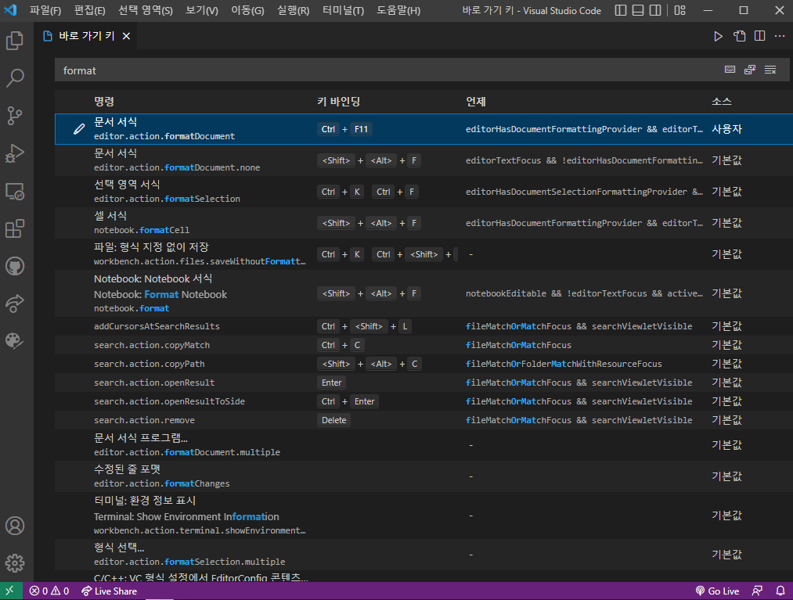Click Go Live in the status bar
This screenshot has height=600, width=793.
click(717, 591)
